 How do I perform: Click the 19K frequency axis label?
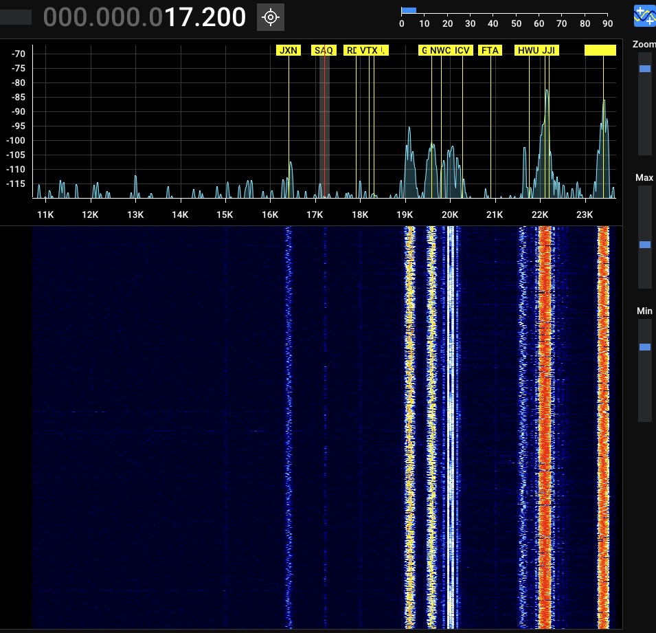405,214
